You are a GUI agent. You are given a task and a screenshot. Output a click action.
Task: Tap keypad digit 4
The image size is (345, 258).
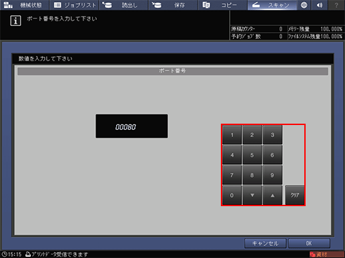[232, 155]
